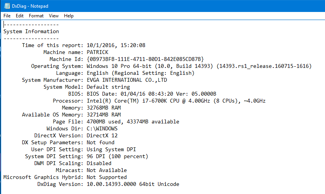Click the Memory '32768MB RAM' value
This screenshot has height=194, width=325.
tap(104, 108)
